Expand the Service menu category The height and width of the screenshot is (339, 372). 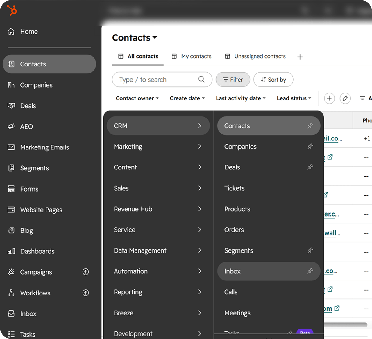click(x=158, y=230)
